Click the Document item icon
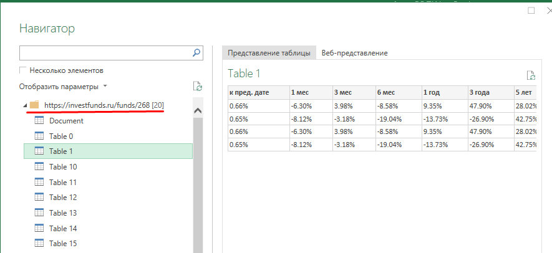Viewport: 552px width, 253px height. click(x=39, y=120)
